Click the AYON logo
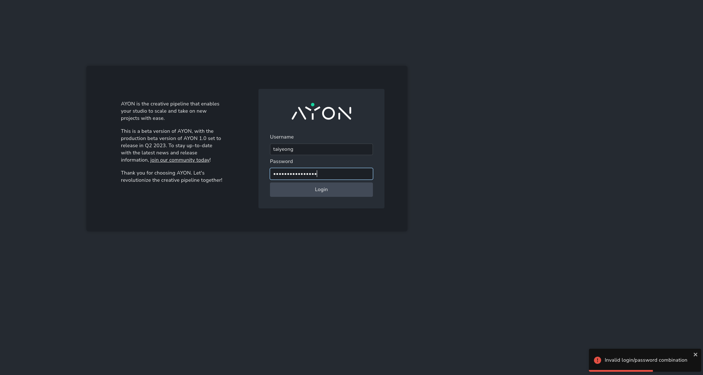Image resolution: width=703 pixels, height=375 pixels. [x=321, y=112]
